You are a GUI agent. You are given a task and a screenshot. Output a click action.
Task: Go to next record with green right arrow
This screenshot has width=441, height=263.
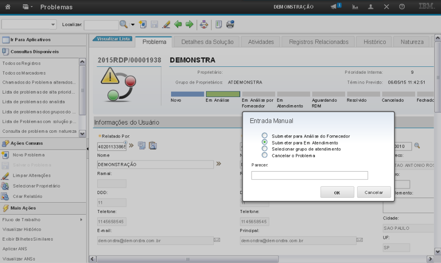tap(189, 25)
